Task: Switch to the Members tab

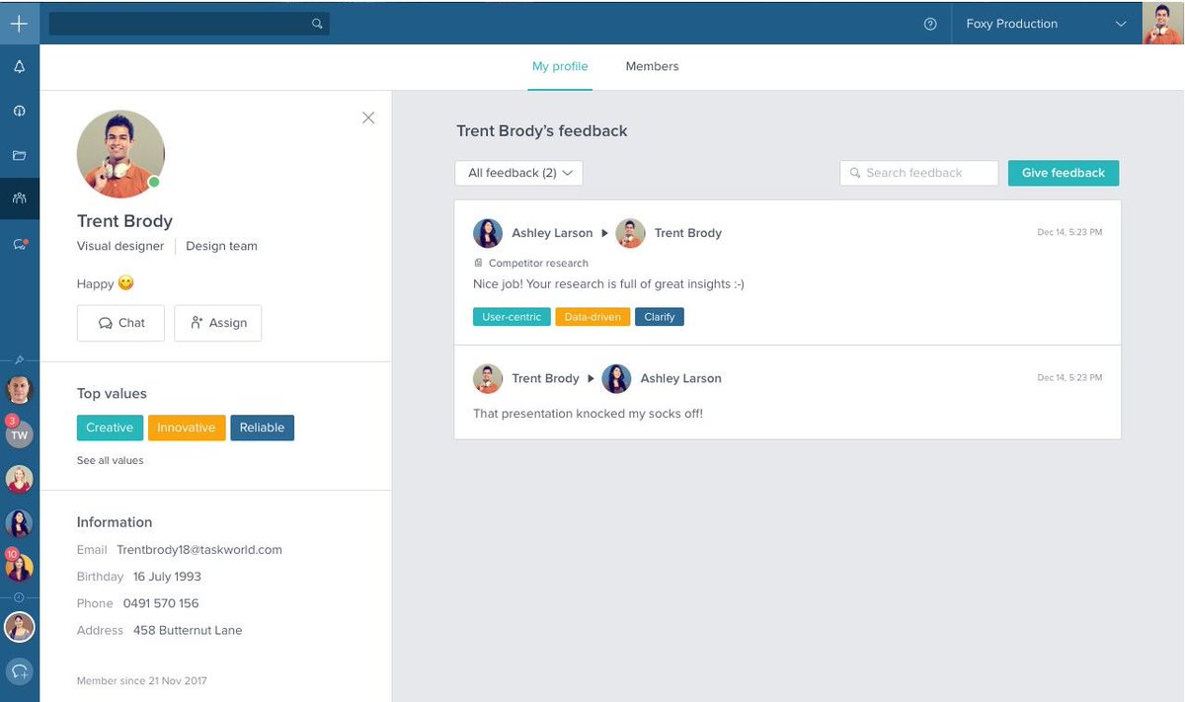Action: click(652, 65)
